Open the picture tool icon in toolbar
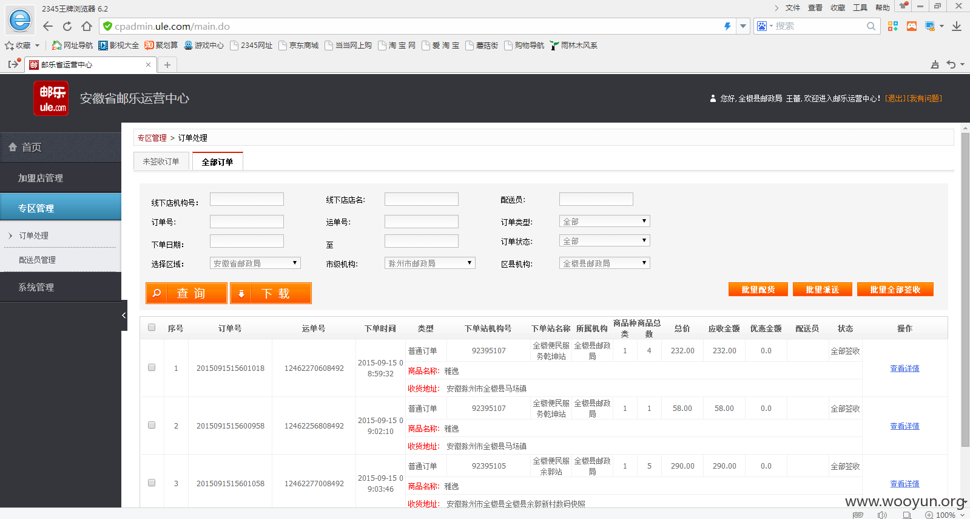The height and width of the screenshot is (519, 970). [912, 26]
